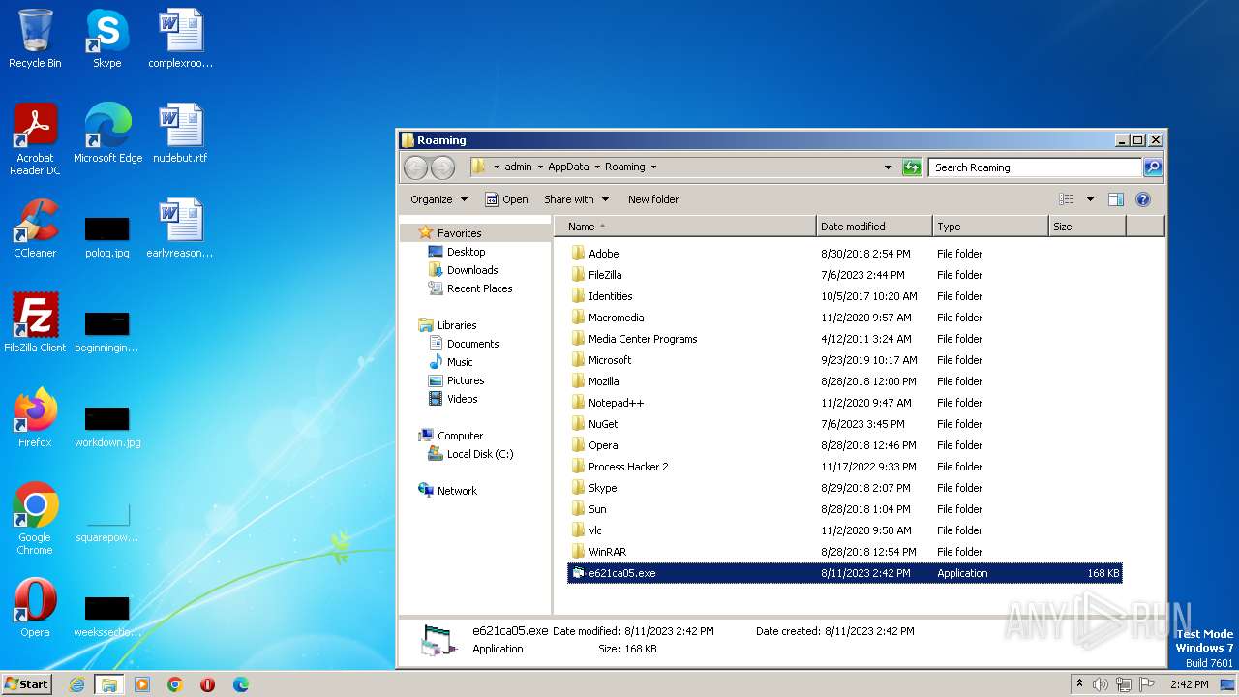The height and width of the screenshot is (697, 1239).
Task: Expand address bar history dropdown
Action: 888,167
